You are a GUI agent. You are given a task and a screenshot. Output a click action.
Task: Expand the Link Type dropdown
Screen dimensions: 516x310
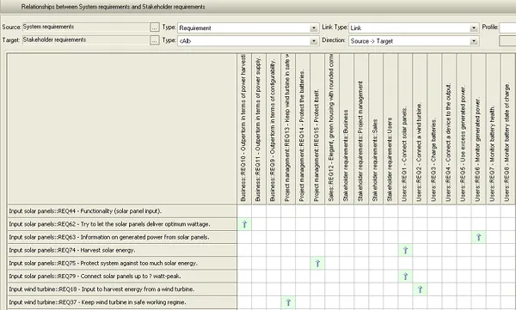point(474,28)
